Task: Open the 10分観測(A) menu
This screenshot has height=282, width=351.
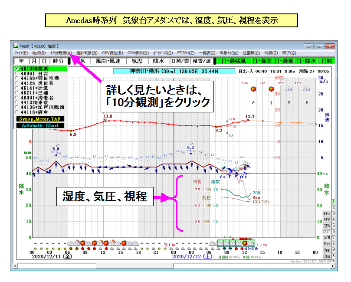Action: pos(61,53)
